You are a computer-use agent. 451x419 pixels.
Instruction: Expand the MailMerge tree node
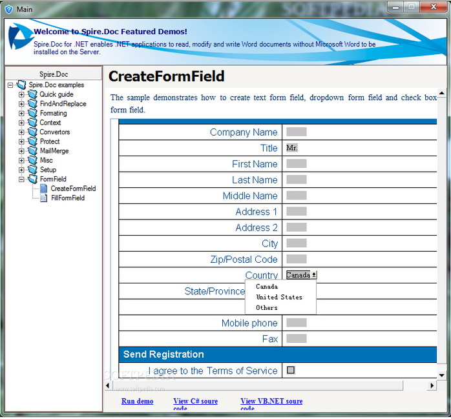coord(21,151)
